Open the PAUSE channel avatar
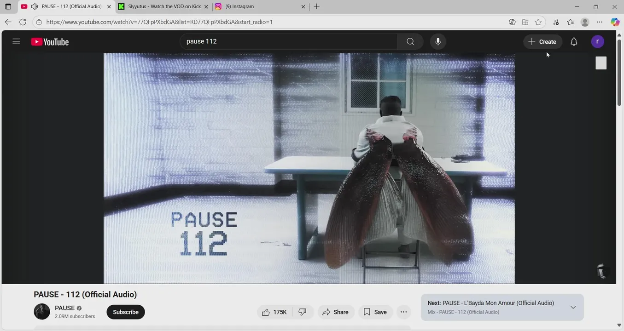This screenshot has height=331, width=624. (42, 312)
